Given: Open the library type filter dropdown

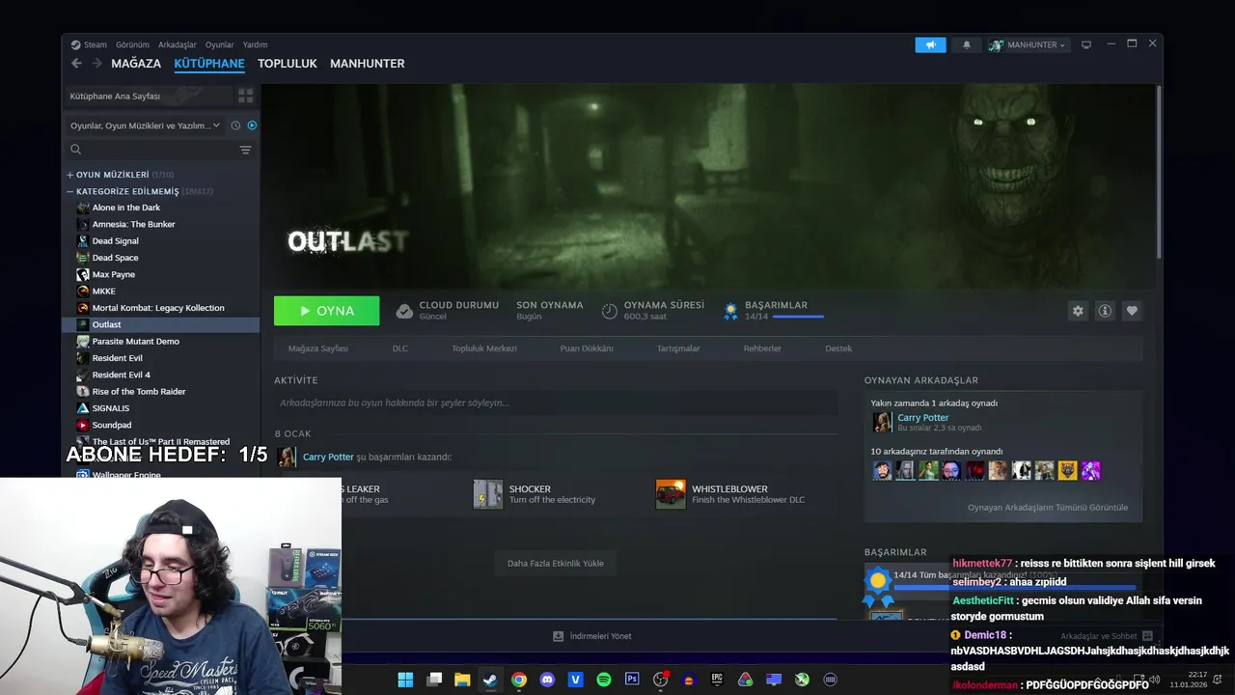Looking at the screenshot, I should pyautogui.click(x=145, y=125).
